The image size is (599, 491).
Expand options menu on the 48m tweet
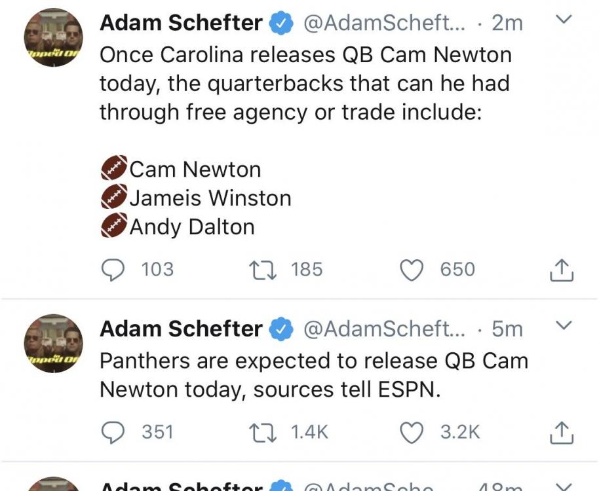(x=563, y=485)
